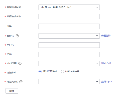
Task: Click the 密码 input field
Action: [69, 54]
